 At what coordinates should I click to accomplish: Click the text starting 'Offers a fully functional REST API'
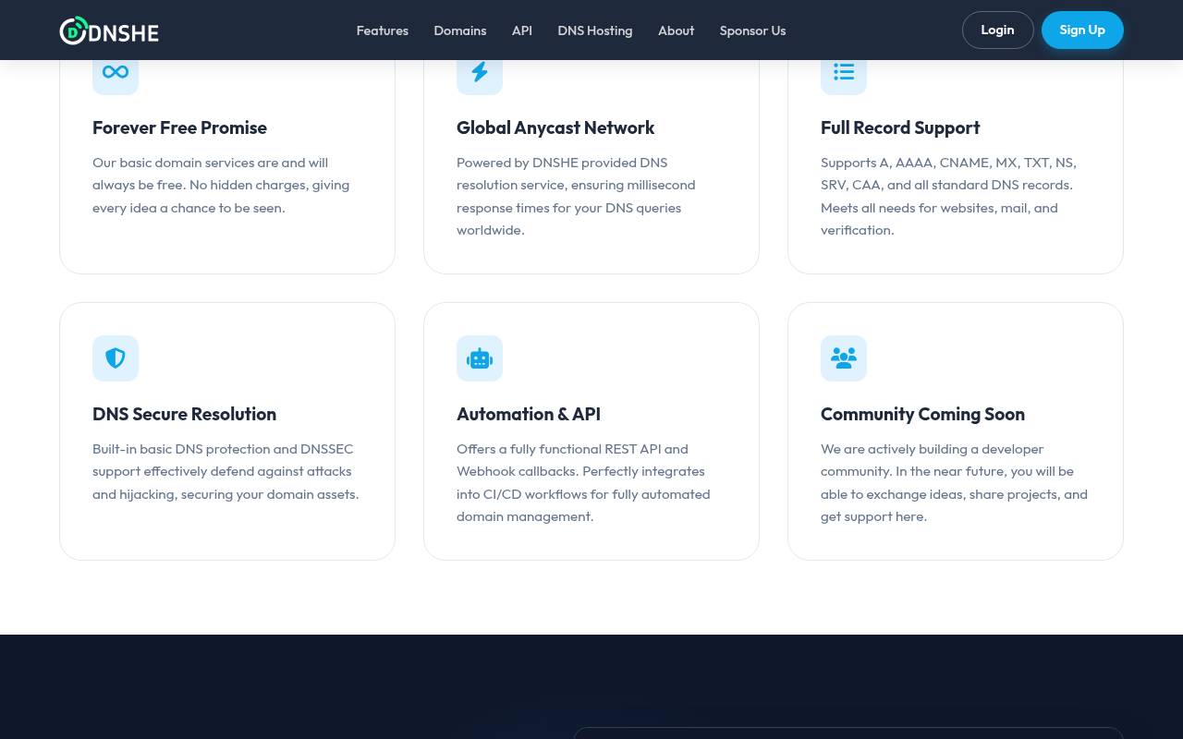click(583, 482)
